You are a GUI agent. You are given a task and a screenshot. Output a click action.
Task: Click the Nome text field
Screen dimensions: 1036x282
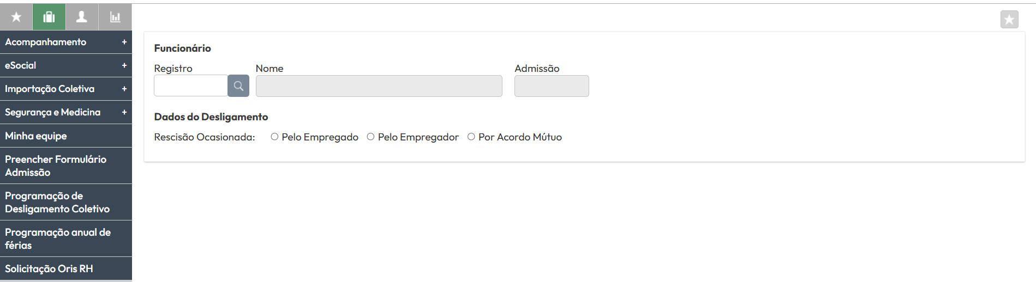(379, 86)
